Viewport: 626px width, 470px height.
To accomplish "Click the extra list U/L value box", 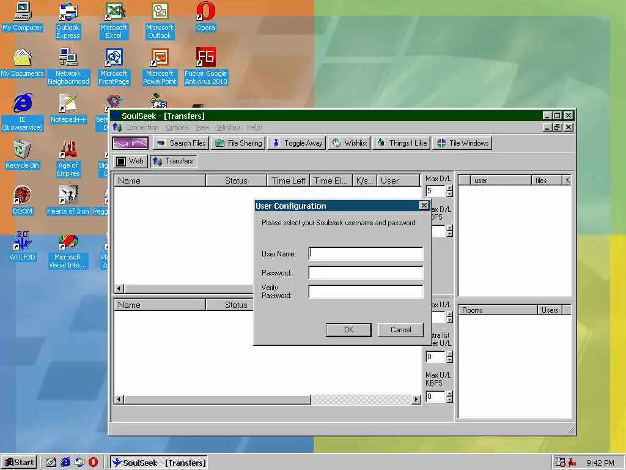I will click(435, 357).
